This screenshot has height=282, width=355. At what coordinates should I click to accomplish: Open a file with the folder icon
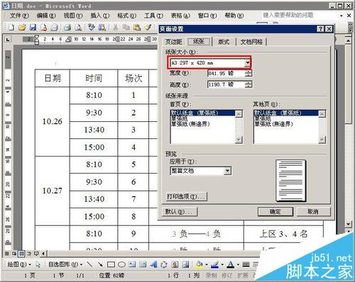click(22, 28)
